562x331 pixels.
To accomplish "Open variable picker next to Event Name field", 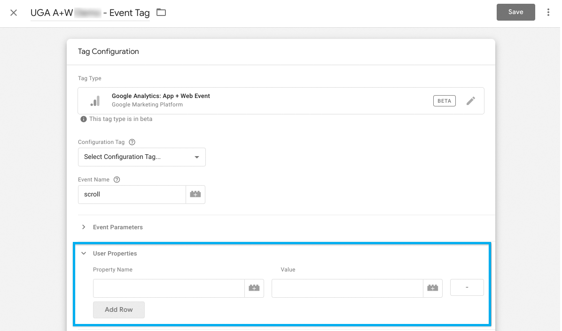I will pyautogui.click(x=195, y=195).
